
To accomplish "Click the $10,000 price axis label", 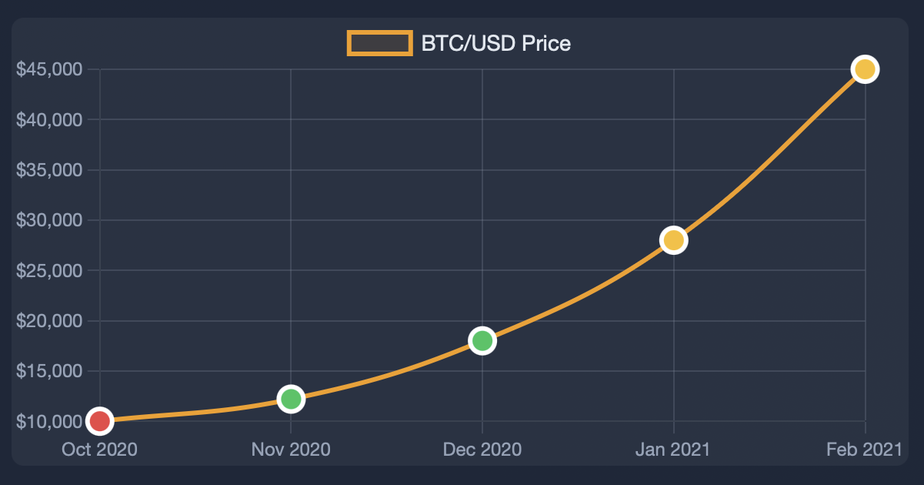I will pyautogui.click(x=49, y=421).
